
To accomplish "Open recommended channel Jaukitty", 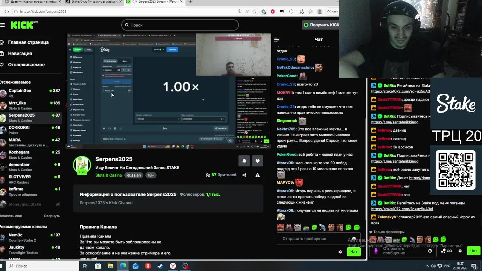I will tap(31, 250).
